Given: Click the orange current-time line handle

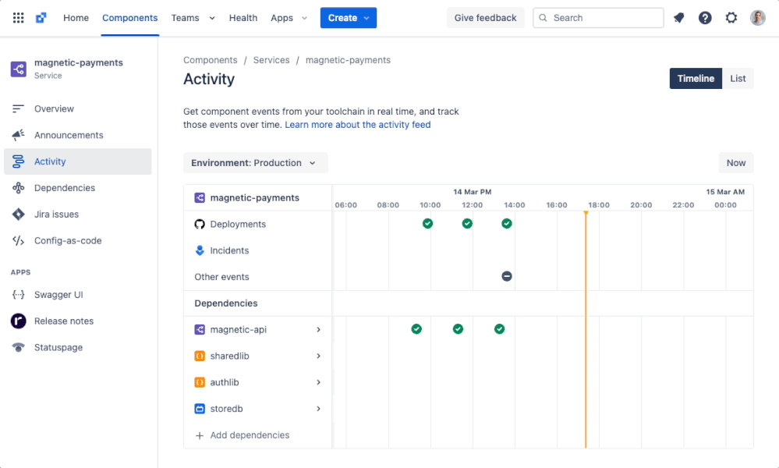Looking at the screenshot, I should tap(586, 213).
